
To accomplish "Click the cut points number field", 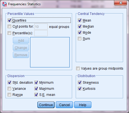I will [x=41, y=27].
